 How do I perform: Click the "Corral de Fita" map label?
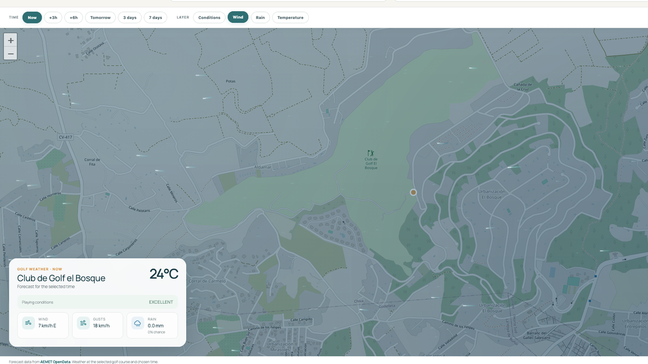[x=92, y=162]
